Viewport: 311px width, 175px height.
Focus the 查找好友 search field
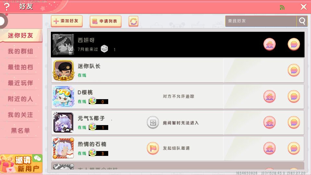tap(261, 21)
